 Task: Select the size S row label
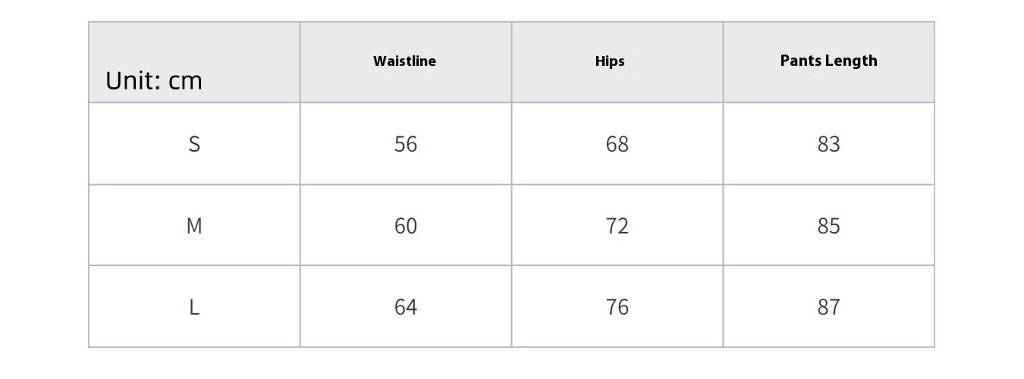click(x=194, y=144)
